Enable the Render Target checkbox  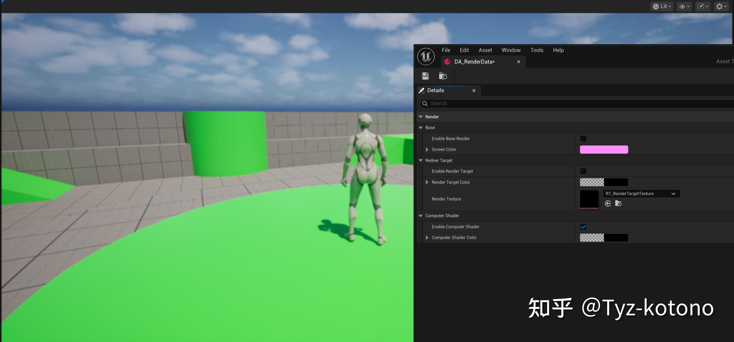[x=583, y=171]
